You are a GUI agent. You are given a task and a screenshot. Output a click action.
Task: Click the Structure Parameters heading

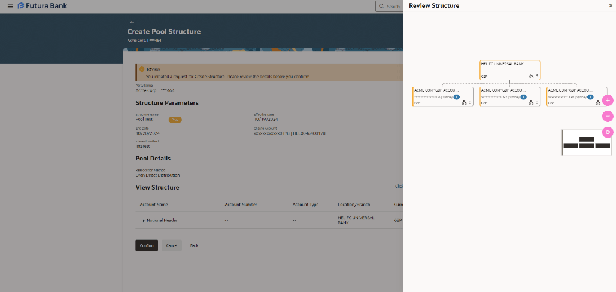(x=167, y=103)
